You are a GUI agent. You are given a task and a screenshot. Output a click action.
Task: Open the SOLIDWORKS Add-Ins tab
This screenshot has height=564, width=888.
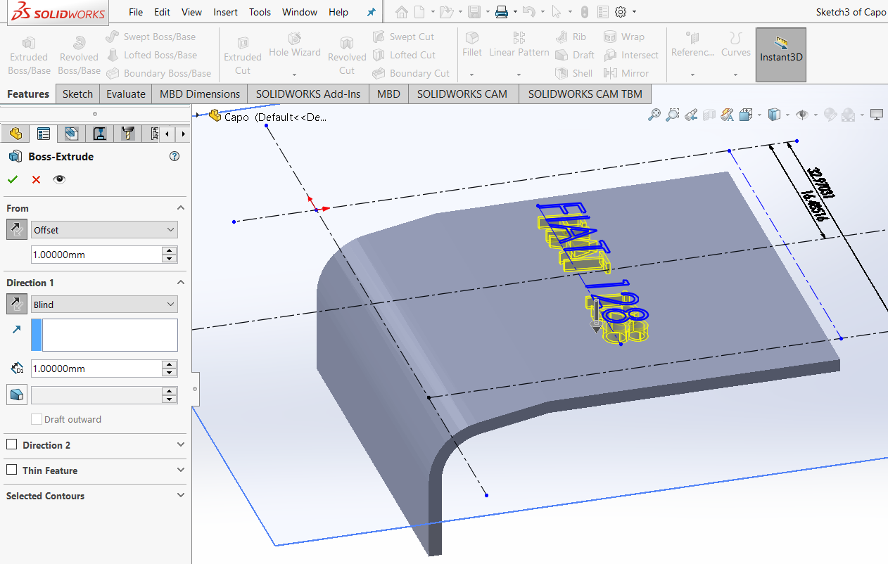(x=307, y=94)
